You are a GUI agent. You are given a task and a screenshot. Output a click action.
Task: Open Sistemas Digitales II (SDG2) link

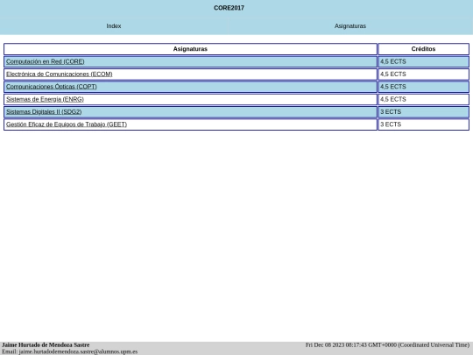[44, 112]
